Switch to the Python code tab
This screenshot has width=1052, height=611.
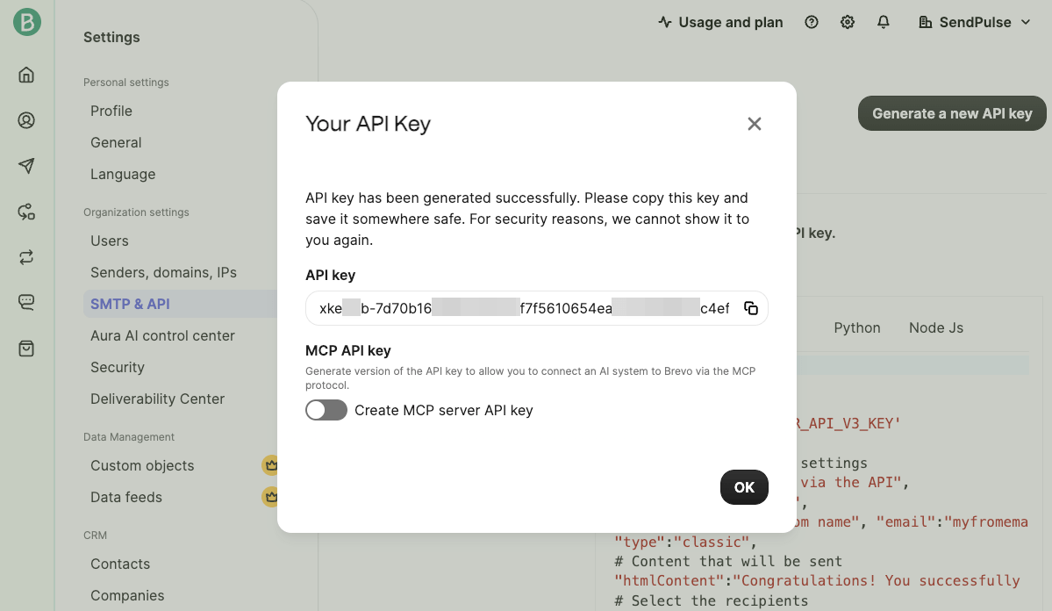(x=856, y=327)
